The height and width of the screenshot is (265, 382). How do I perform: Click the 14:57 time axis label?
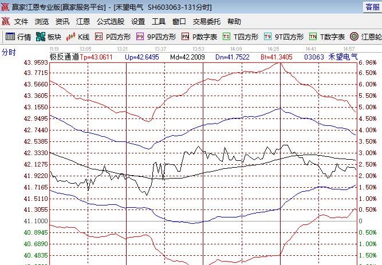349,49
